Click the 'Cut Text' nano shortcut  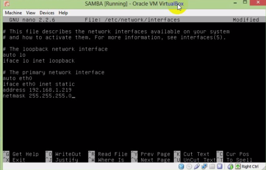pyautogui.click(x=192, y=154)
